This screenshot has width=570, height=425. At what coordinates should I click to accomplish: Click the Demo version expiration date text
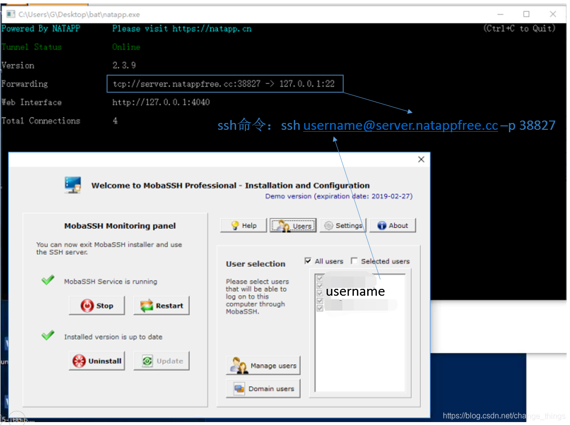click(339, 196)
